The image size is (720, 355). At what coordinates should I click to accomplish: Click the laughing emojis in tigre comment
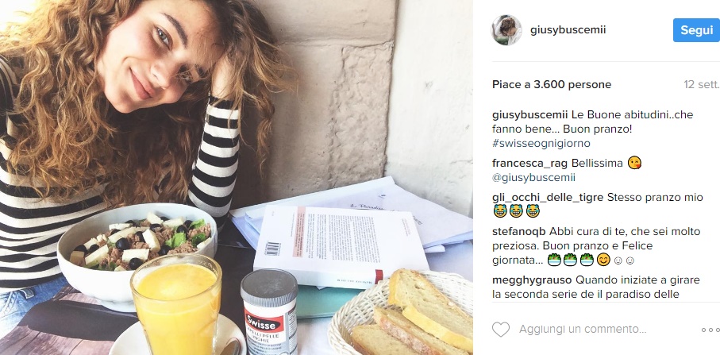517,211
